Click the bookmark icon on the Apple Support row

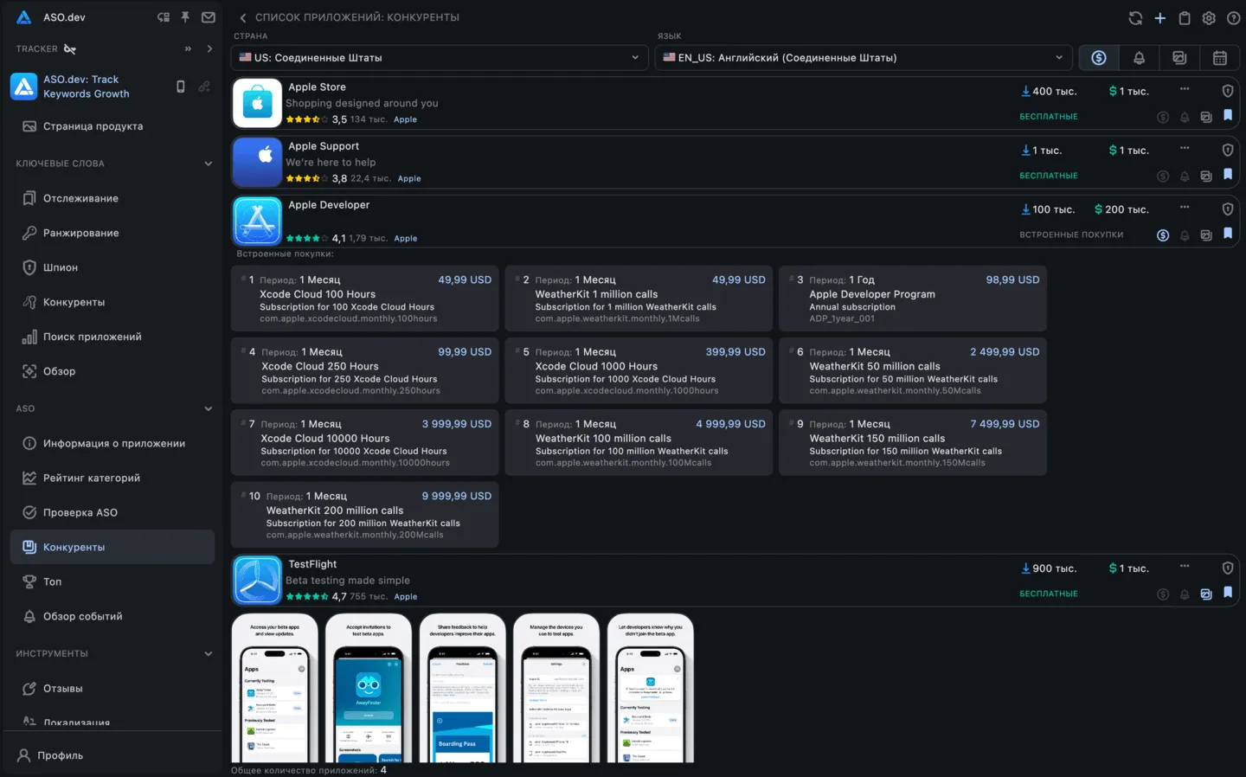[1227, 175]
